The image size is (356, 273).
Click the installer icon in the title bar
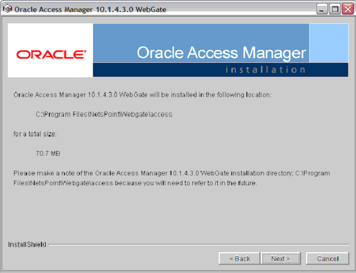7,9
